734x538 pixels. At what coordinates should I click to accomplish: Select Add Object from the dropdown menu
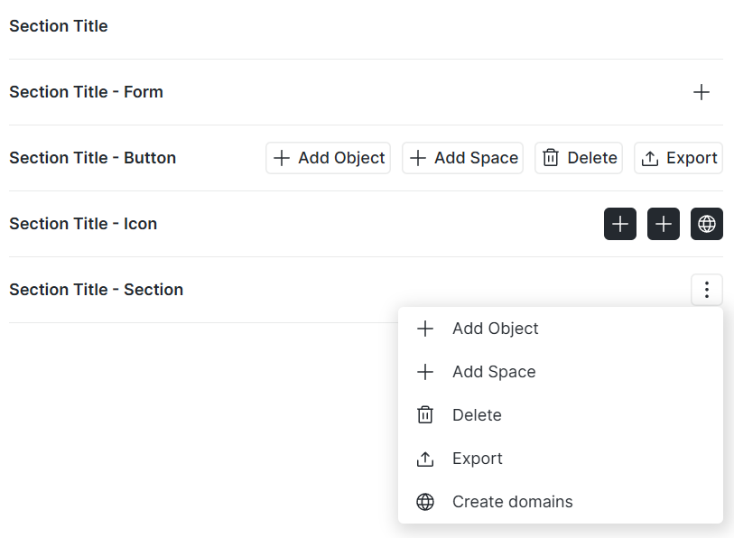coord(495,329)
